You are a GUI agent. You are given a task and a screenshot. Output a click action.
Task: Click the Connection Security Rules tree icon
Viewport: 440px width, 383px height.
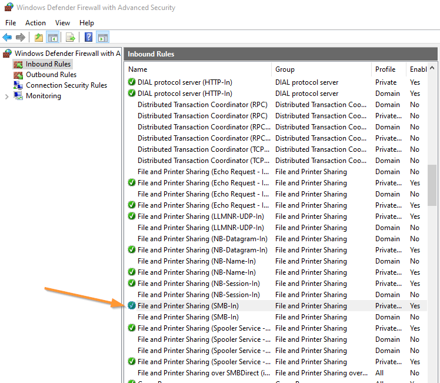(18, 85)
